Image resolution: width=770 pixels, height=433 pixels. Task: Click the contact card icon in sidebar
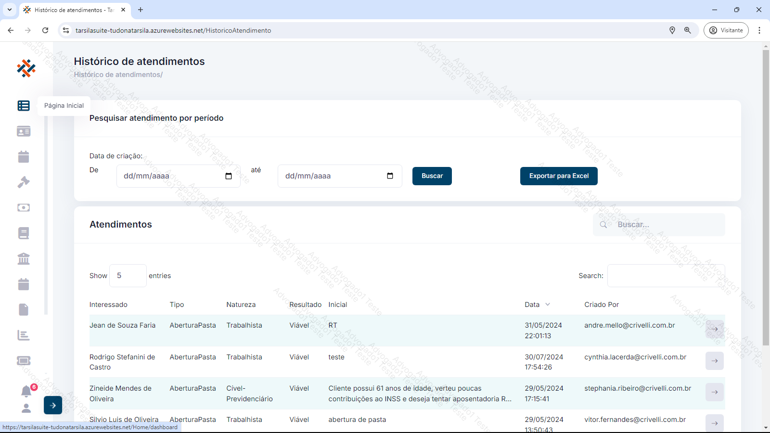coord(24,131)
